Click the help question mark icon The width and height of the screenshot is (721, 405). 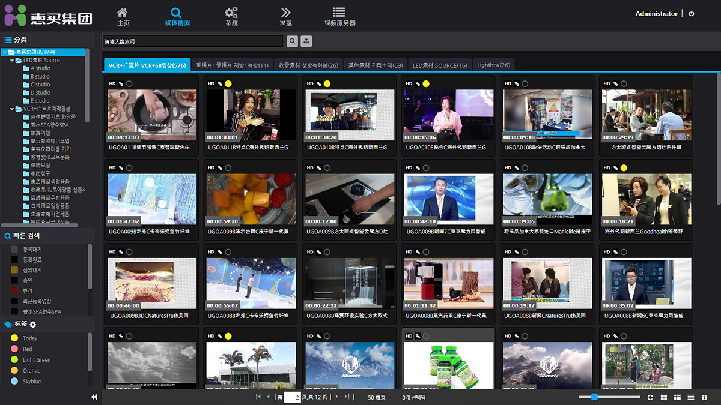tap(704, 397)
